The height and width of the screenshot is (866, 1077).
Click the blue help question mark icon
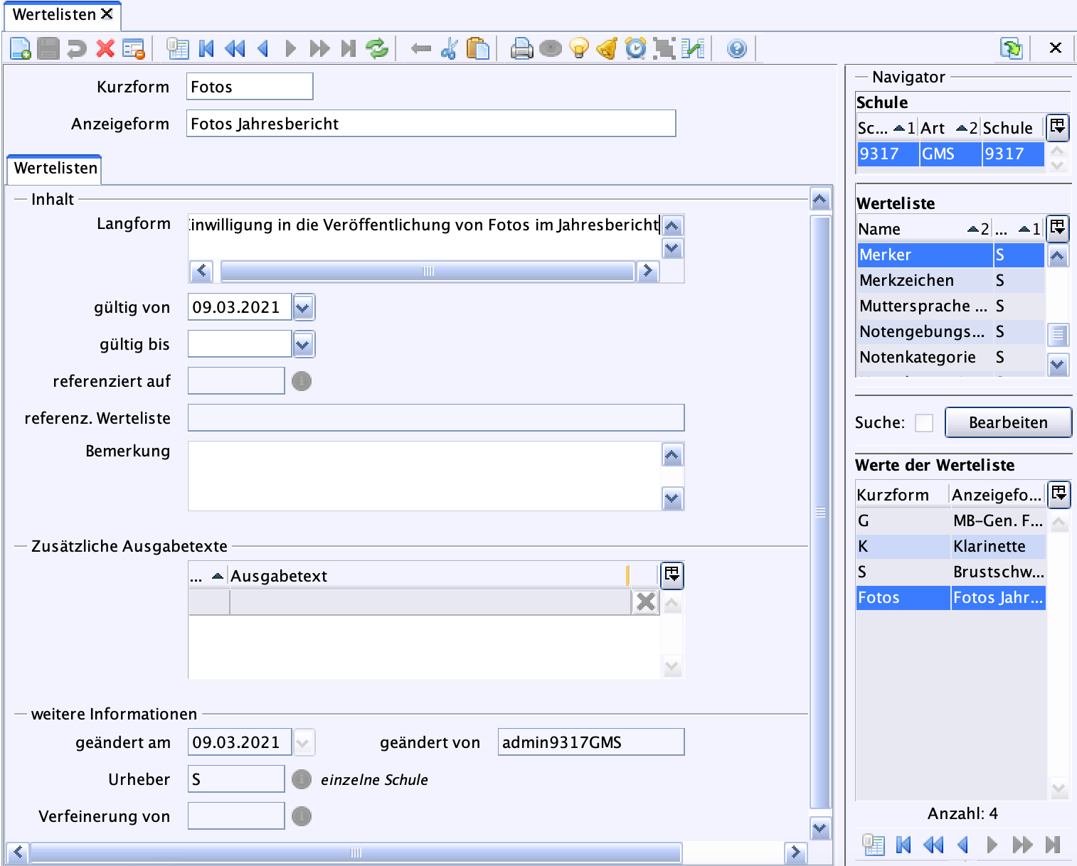pyautogui.click(x=737, y=48)
